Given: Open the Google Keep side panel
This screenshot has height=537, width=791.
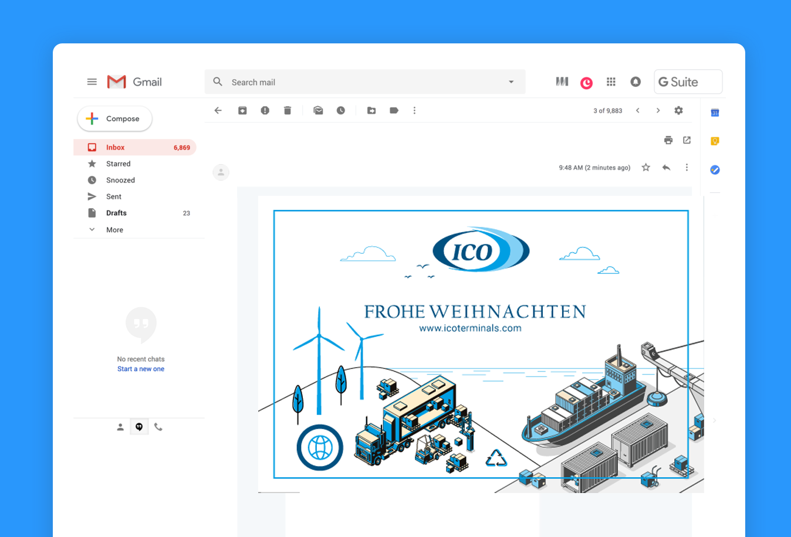Looking at the screenshot, I should 715,141.
